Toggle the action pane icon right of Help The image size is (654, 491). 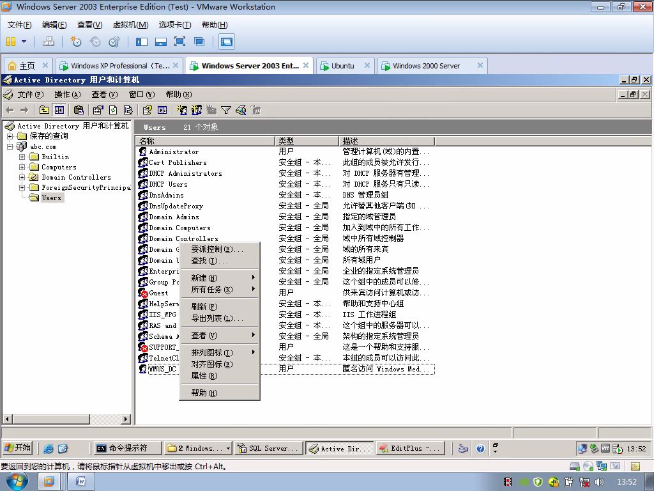[x=162, y=110]
